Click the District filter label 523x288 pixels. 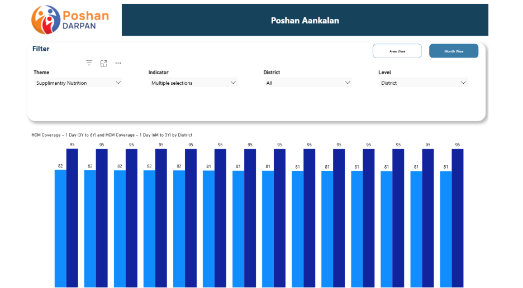[x=272, y=73]
